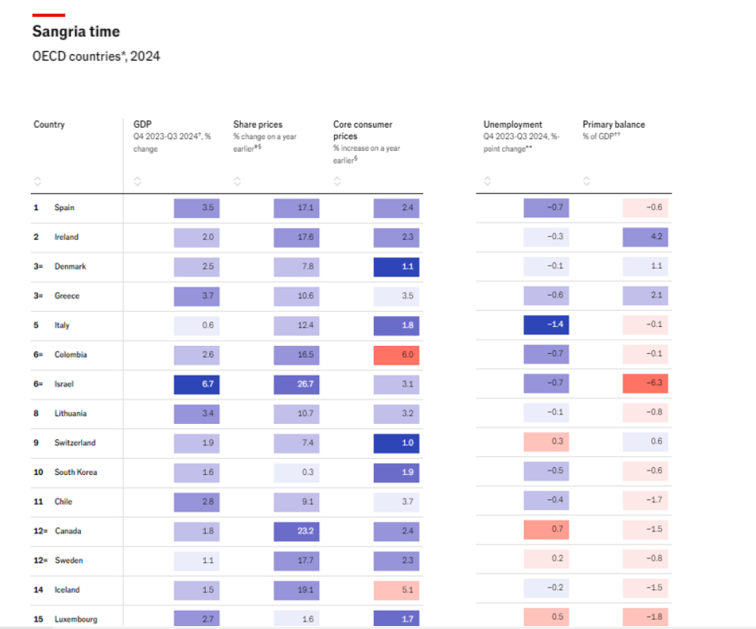Select the Primary balance header label
The height and width of the screenshot is (629, 756).
[614, 125]
